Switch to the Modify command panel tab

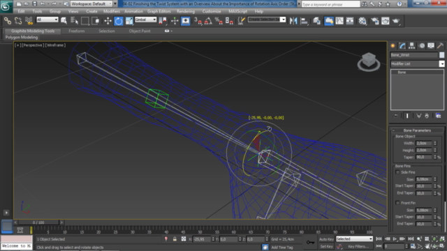pyautogui.click(x=402, y=45)
